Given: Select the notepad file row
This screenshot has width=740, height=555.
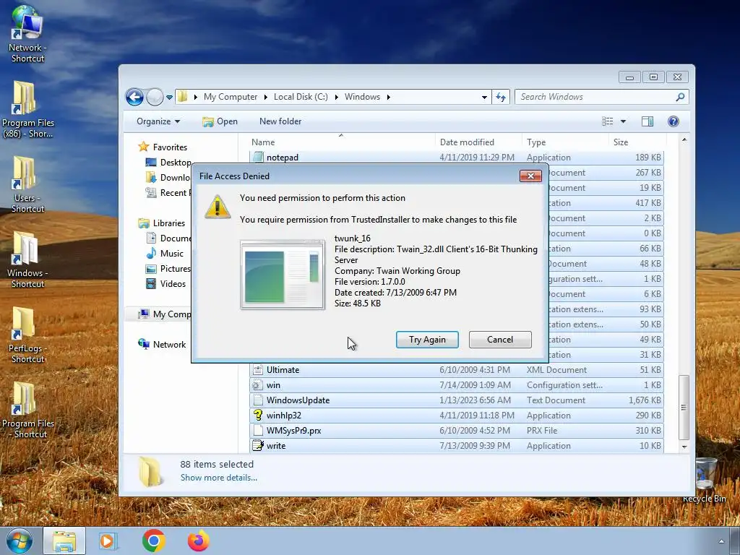Looking at the screenshot, I should pyautogui.click(x=457, y=157).
